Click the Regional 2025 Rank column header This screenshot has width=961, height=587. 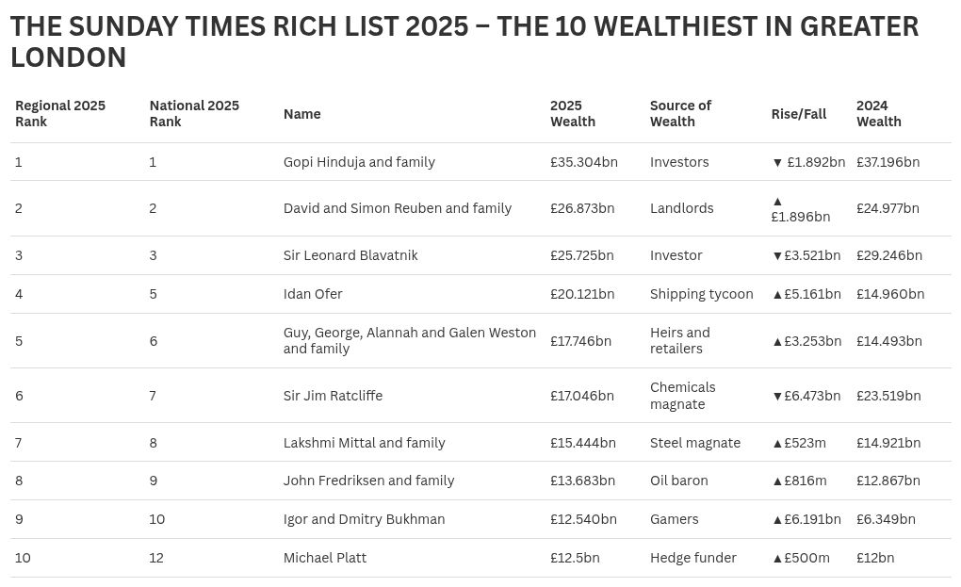(x=60, y=113)
